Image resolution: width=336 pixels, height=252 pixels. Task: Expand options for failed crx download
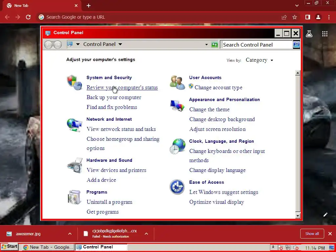click(146, 234)
